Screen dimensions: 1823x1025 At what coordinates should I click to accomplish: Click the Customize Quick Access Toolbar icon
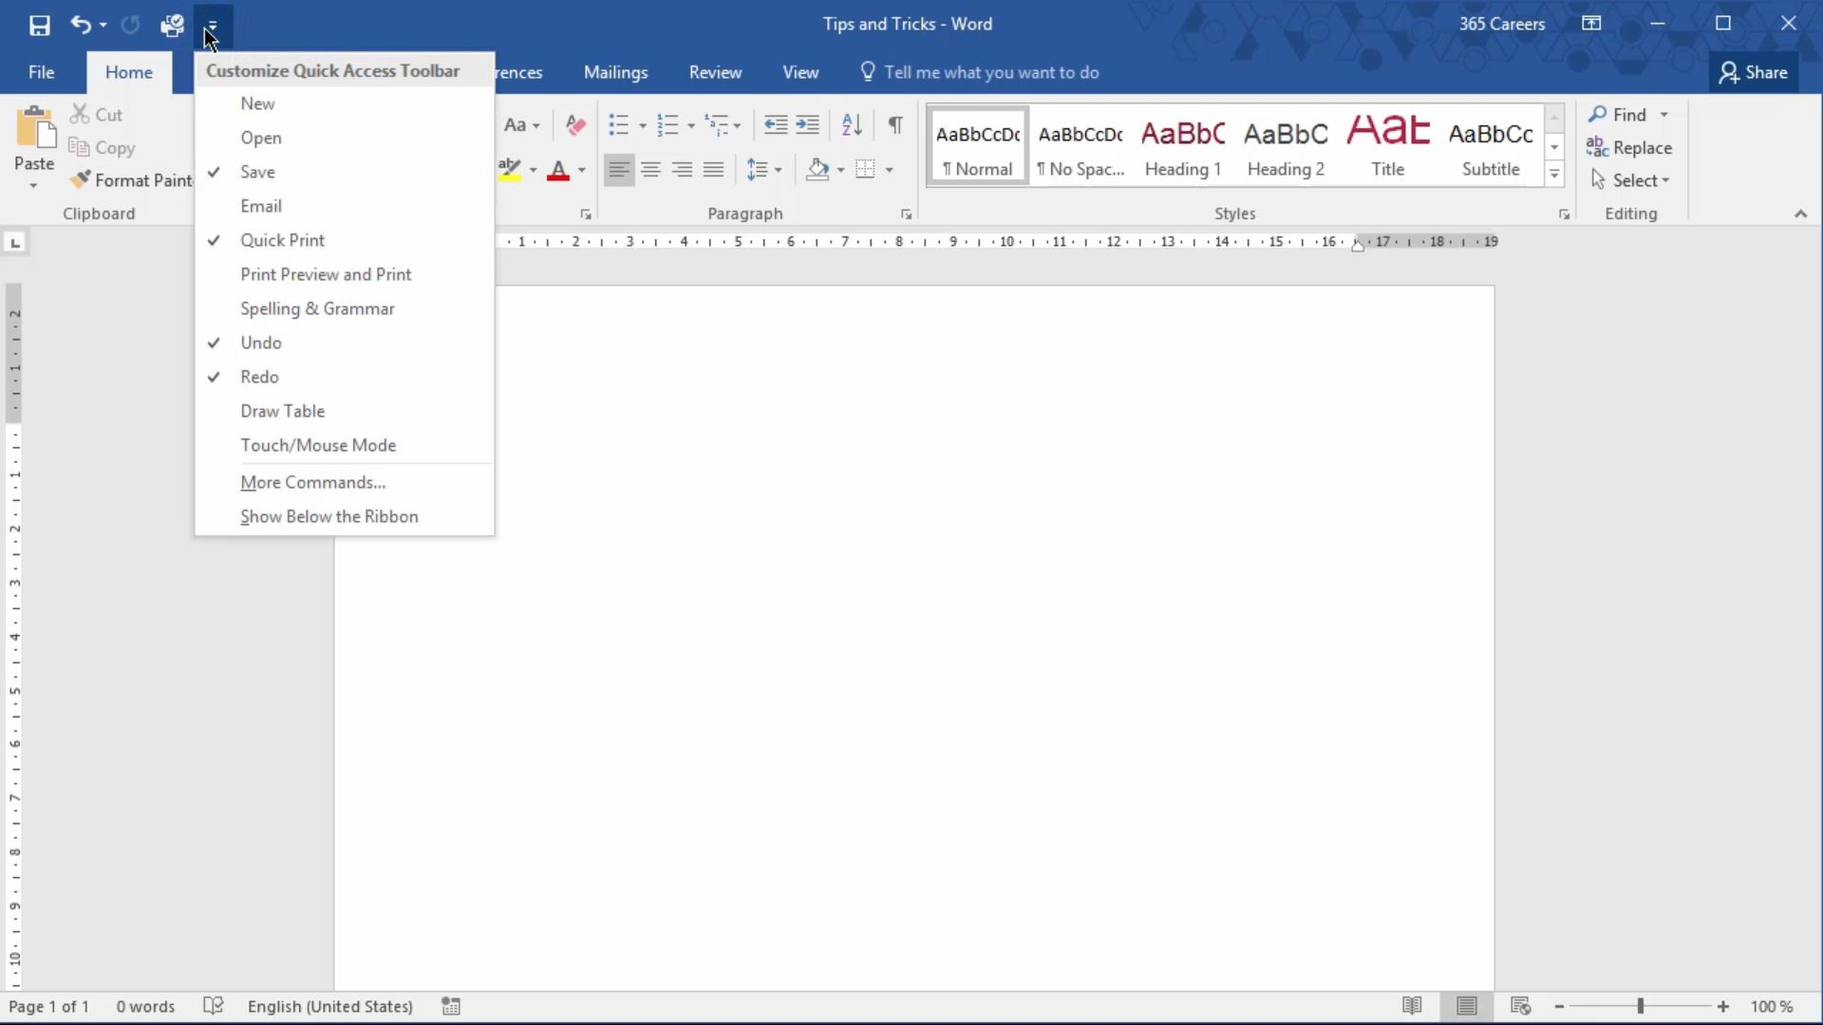(211, 24)
